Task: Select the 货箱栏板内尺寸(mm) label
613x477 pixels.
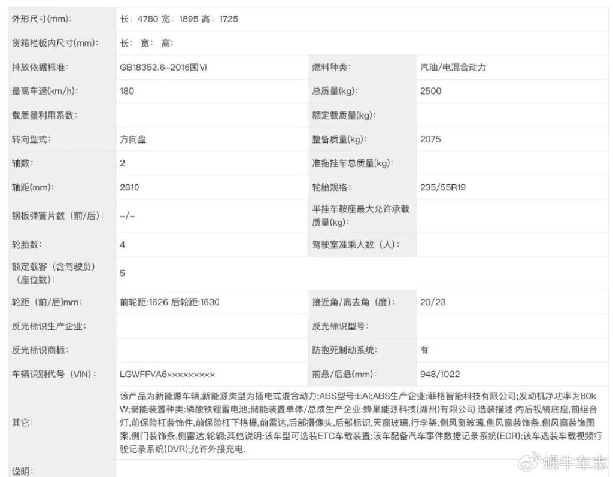Action: tap(55, 43)
